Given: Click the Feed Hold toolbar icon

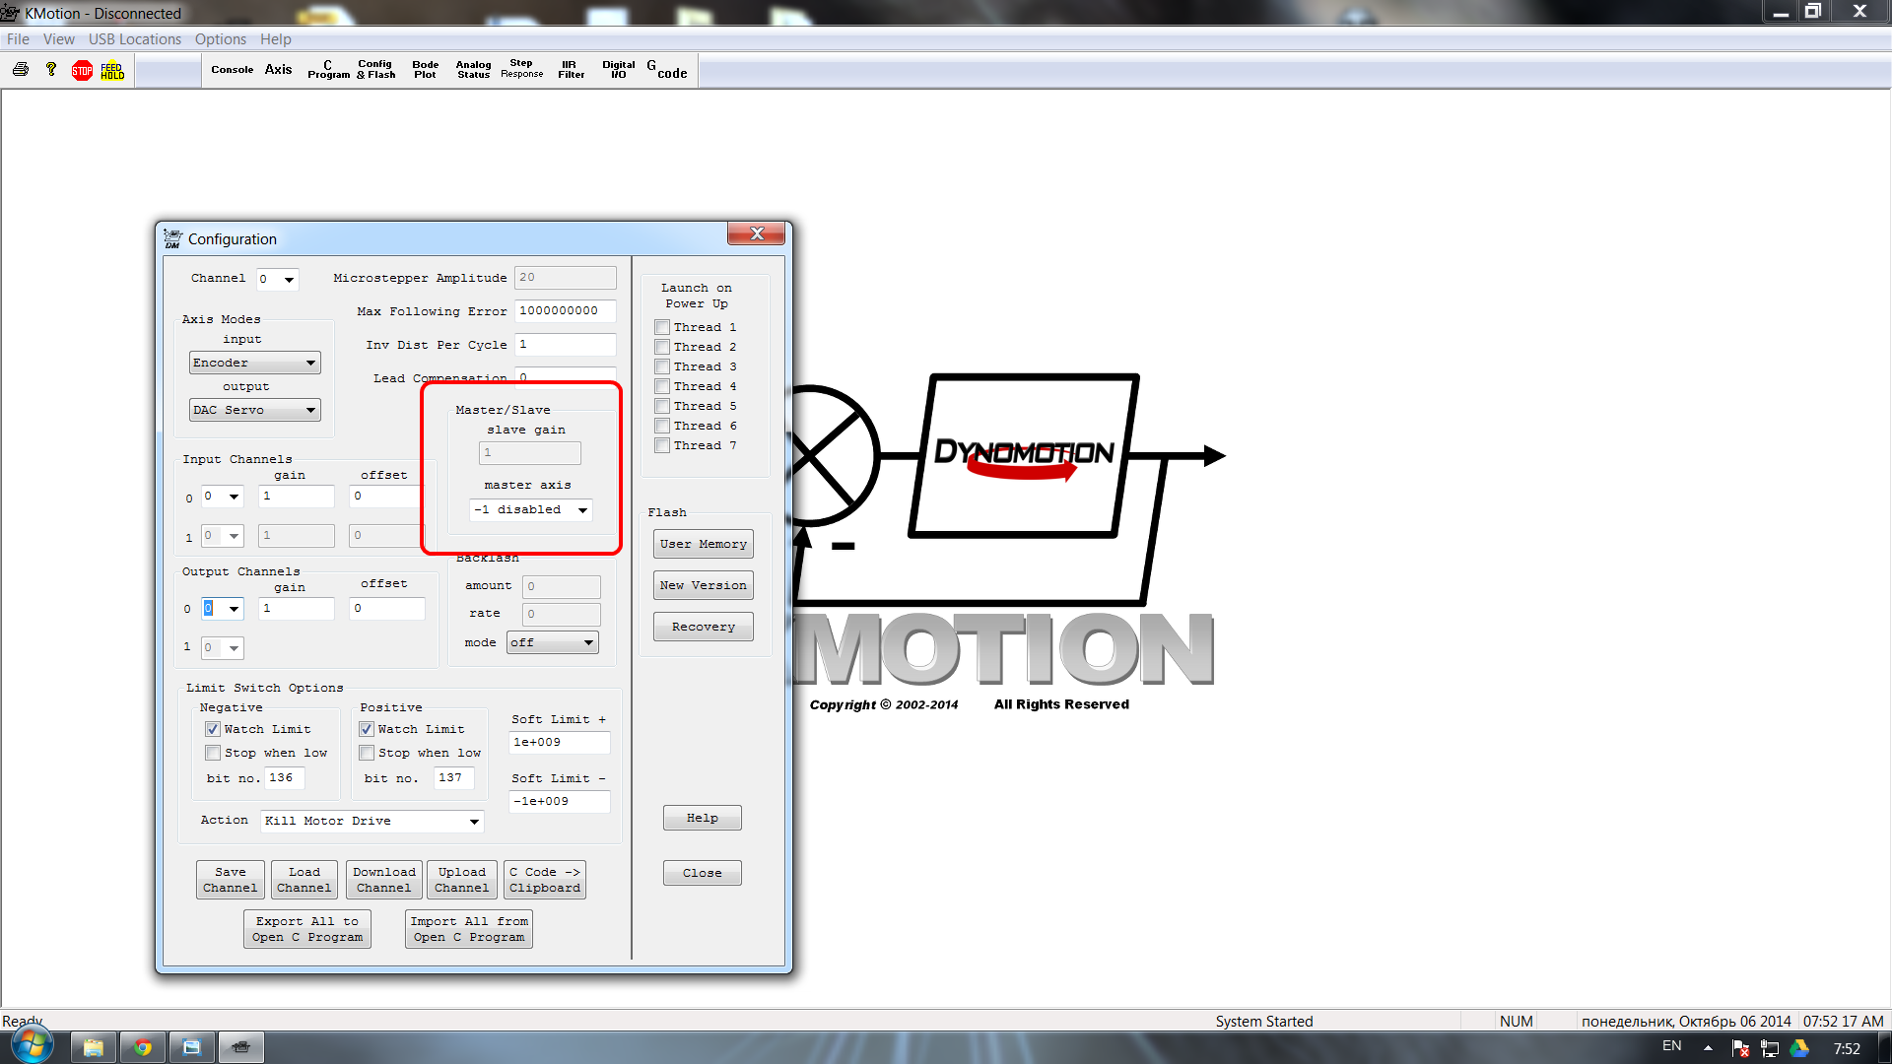Looking at the screenshot, I should point(112,70).
